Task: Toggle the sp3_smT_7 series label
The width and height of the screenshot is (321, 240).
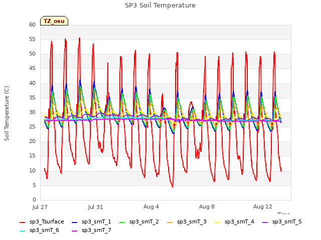Action: click(x=96, y=230)
